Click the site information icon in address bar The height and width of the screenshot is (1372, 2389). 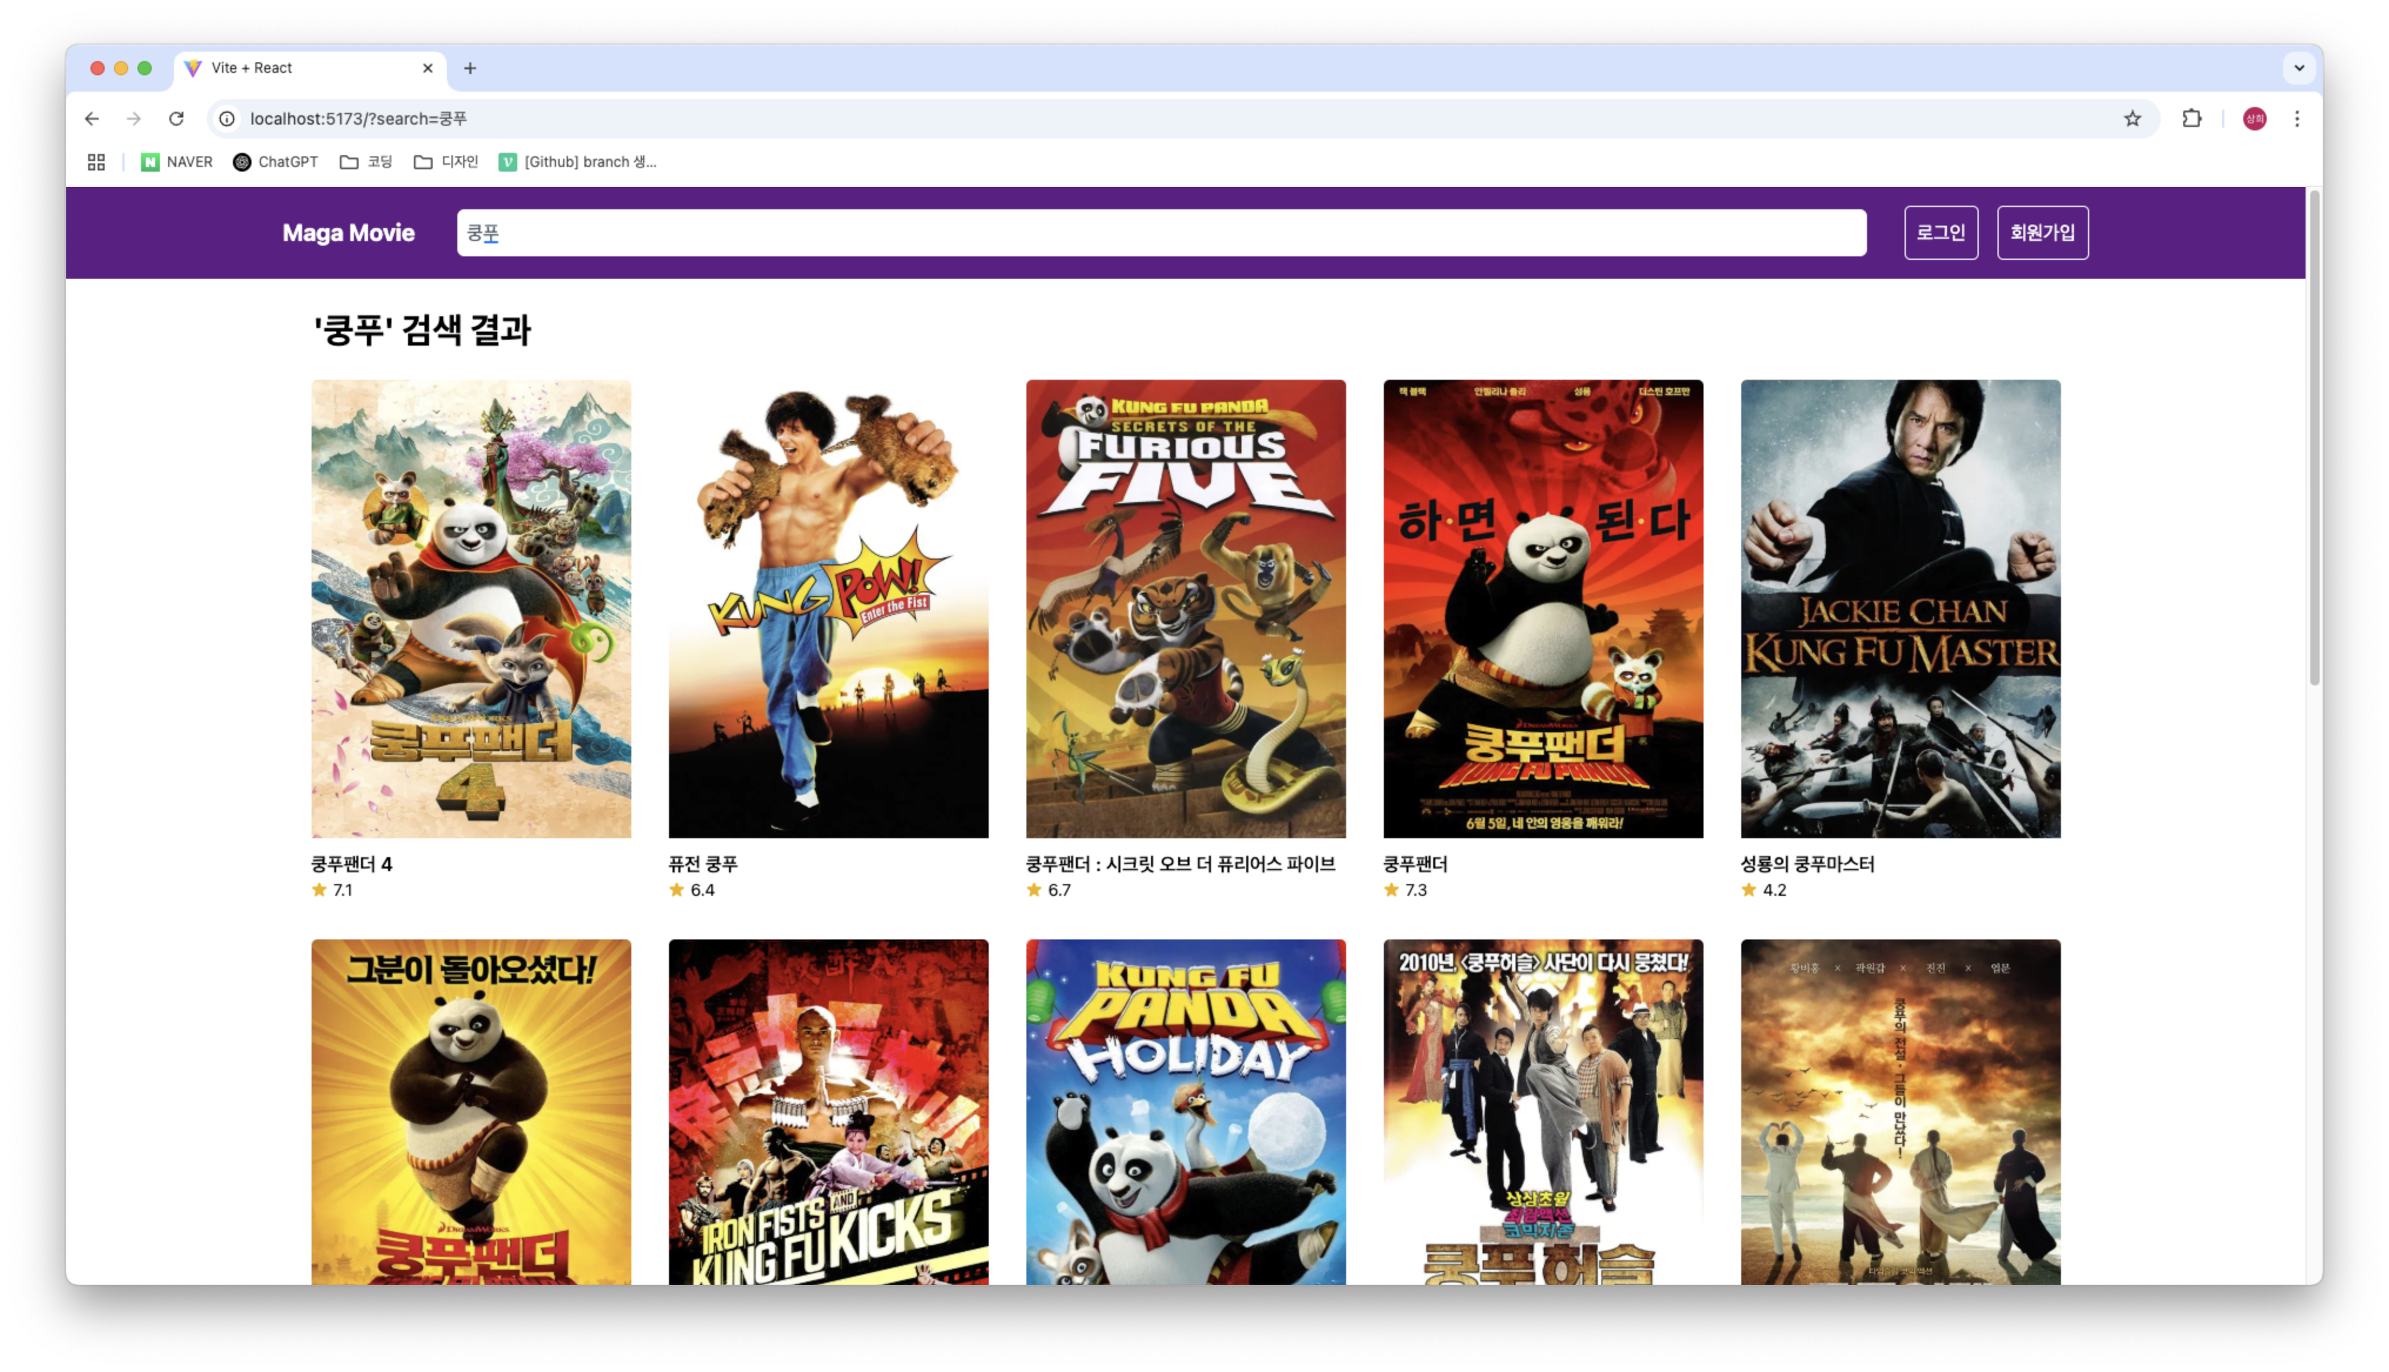[x=227, y=119]
